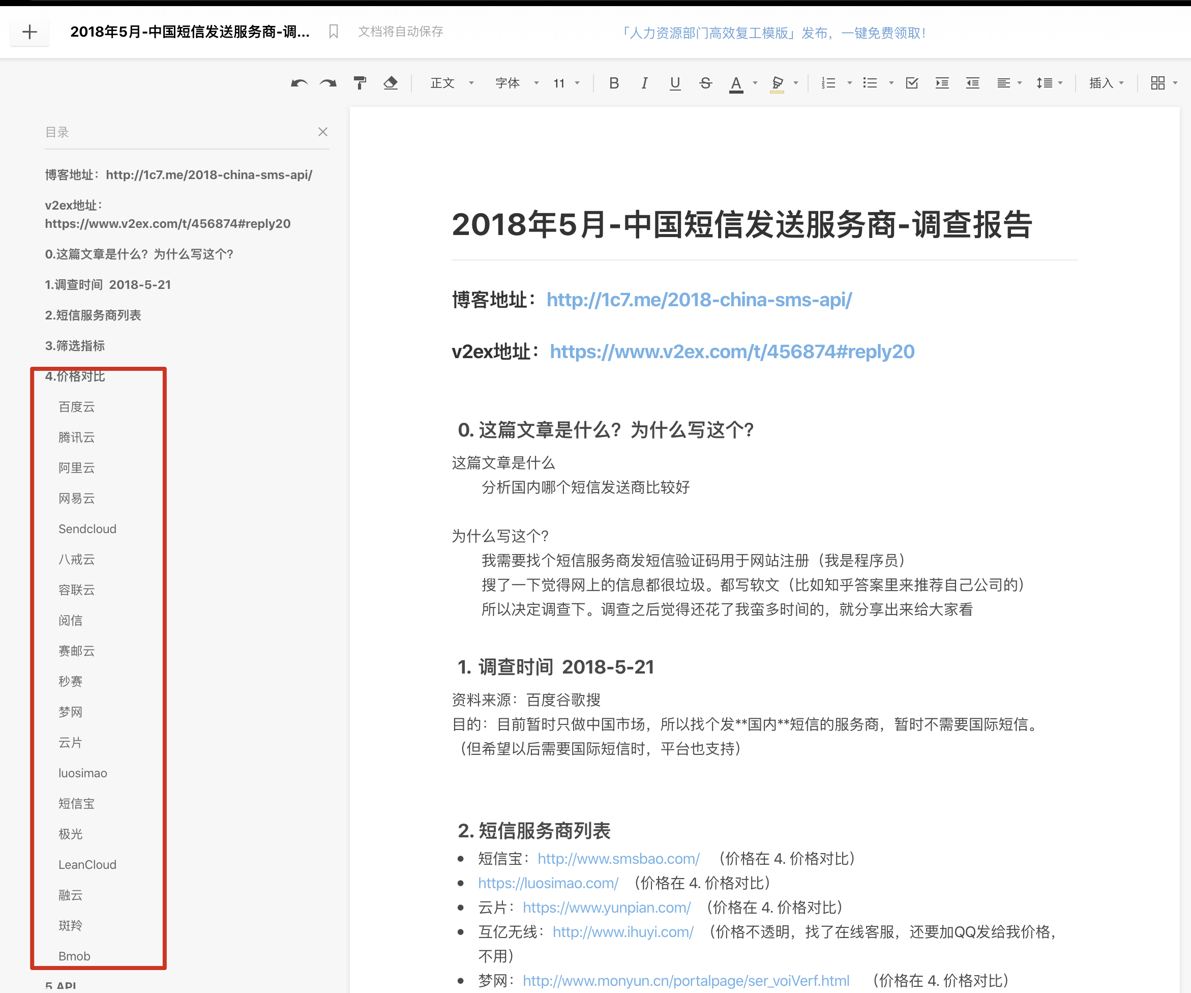This screenshot has width=1191, height=993.
Task: Click the undo arrow icon
Action: point(299,83)
